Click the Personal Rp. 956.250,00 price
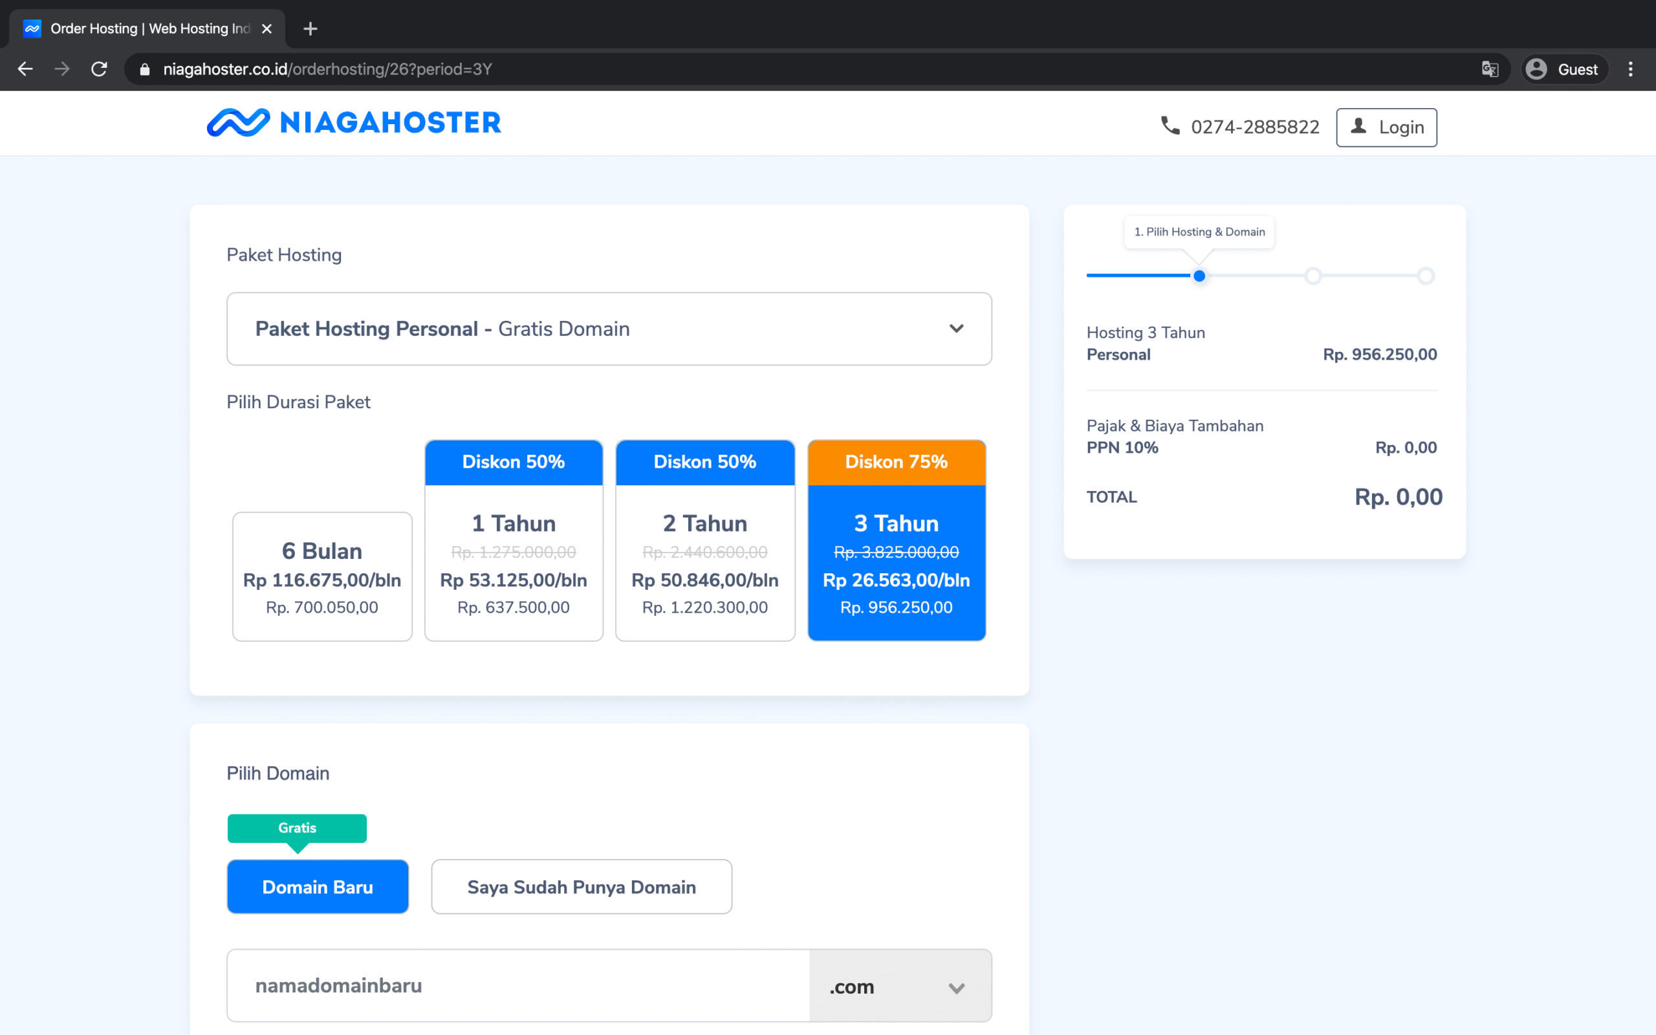The height and width of the screenshot is (1035, 1656). point(1380,354)
